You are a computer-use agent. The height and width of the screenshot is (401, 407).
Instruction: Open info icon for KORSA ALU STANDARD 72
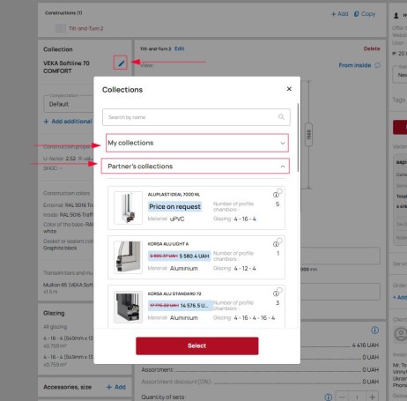[x=276, y=293]
